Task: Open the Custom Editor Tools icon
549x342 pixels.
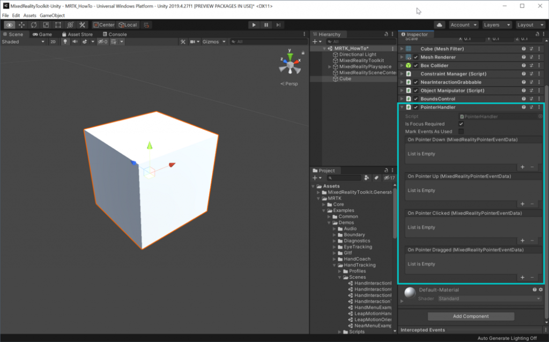Action: click(83, 25)
